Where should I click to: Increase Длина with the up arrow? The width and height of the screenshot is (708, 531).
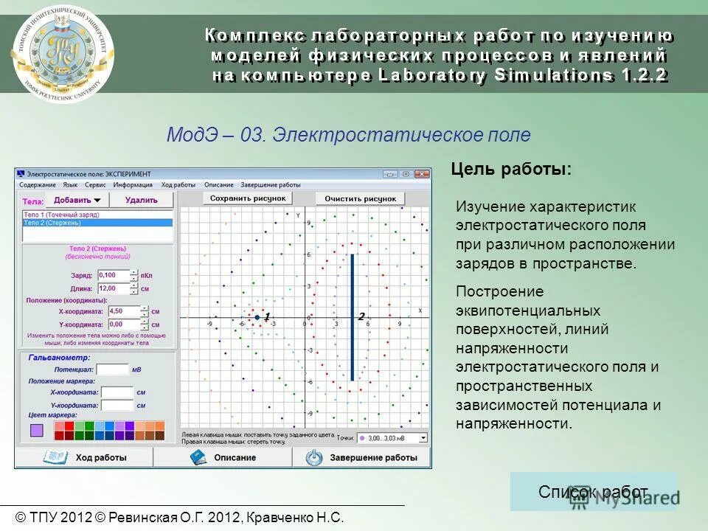click(x=133, y=285)
